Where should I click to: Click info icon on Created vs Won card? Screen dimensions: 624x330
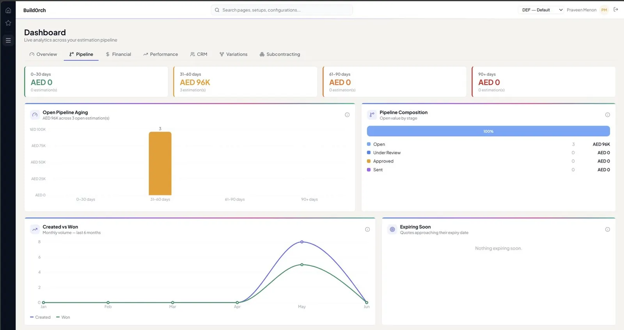point(367,229)
